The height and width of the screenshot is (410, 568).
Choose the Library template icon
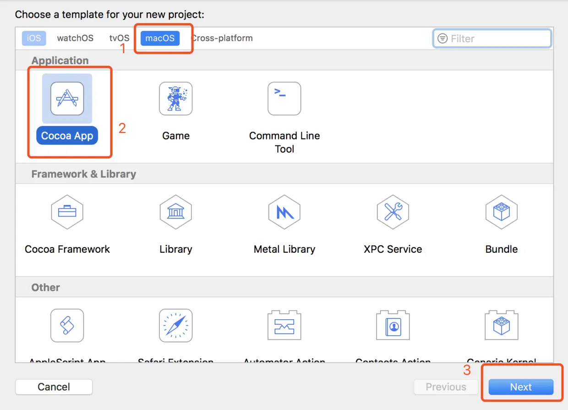pos(176,212)
